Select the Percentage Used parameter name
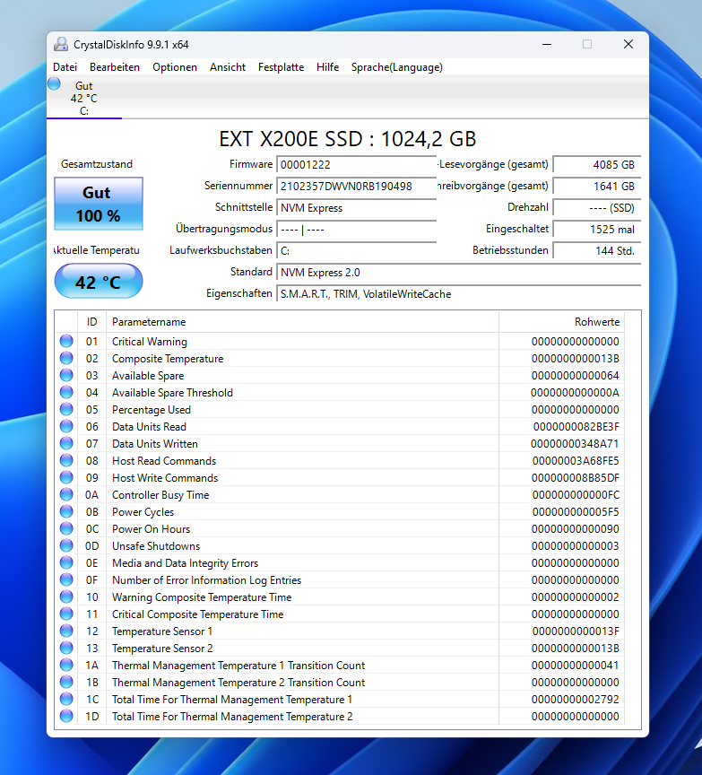 click(x=152, y=410)
